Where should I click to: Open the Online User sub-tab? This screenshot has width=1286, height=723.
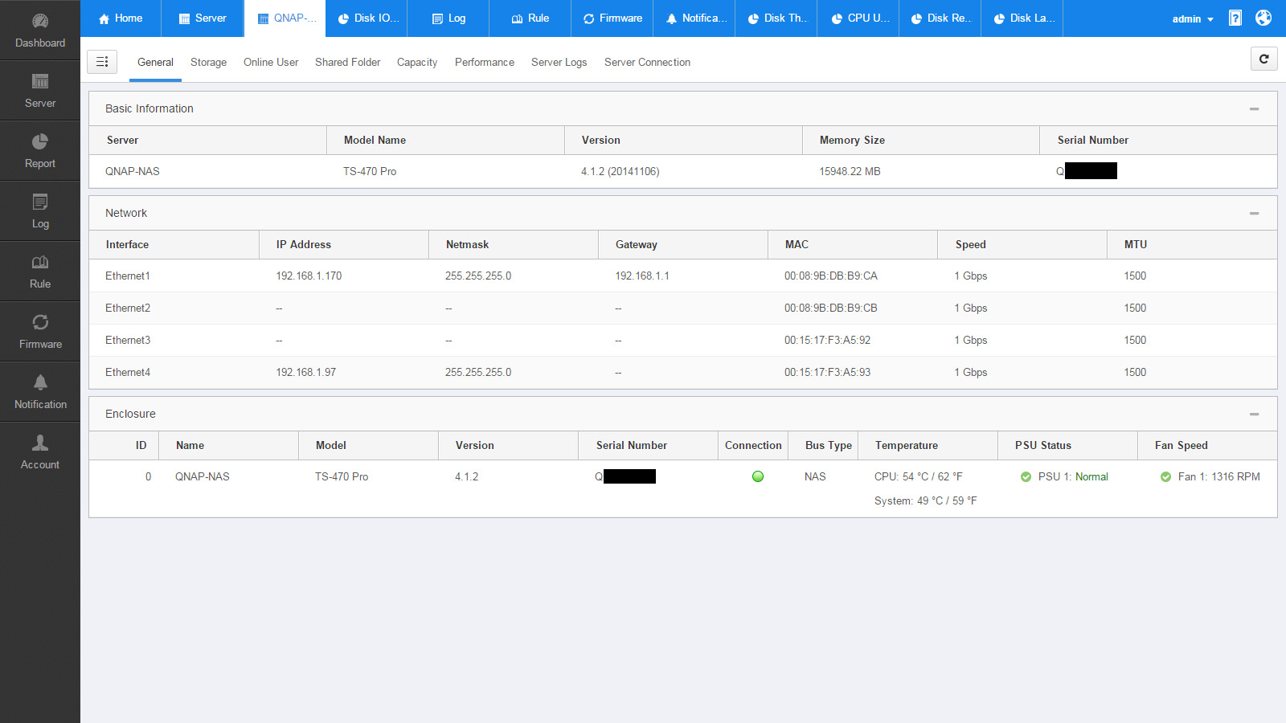click(x=271, y=62)
